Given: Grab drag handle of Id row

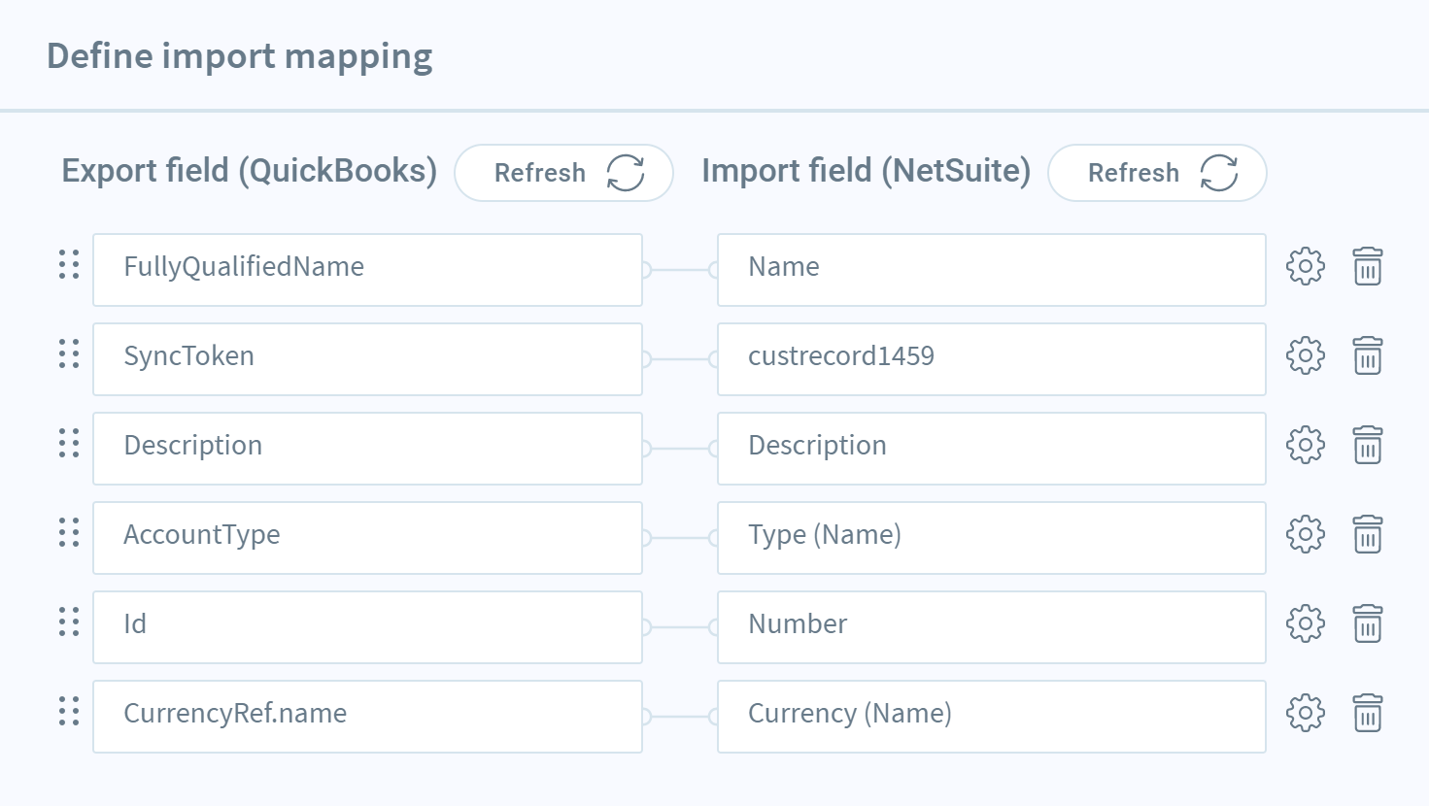Looking at the screenshot, I should (x=69, y=621).
